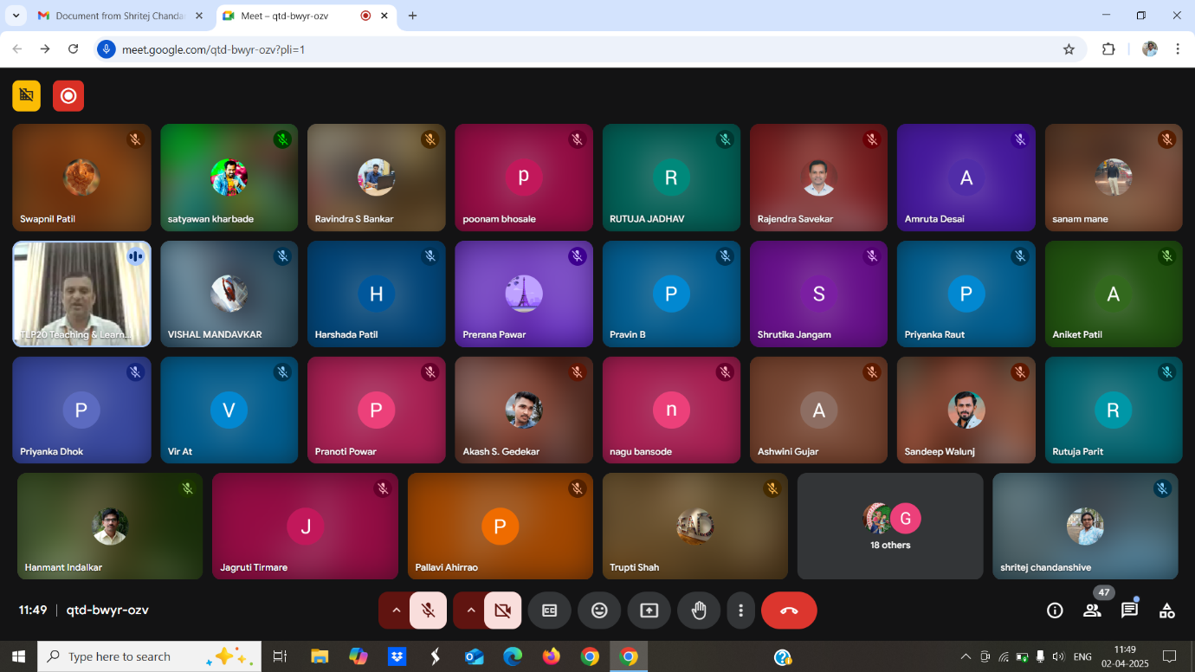This screenshot has height=672, width=1195.
Task: Click the present screen icon
Action: click(649, 611)
